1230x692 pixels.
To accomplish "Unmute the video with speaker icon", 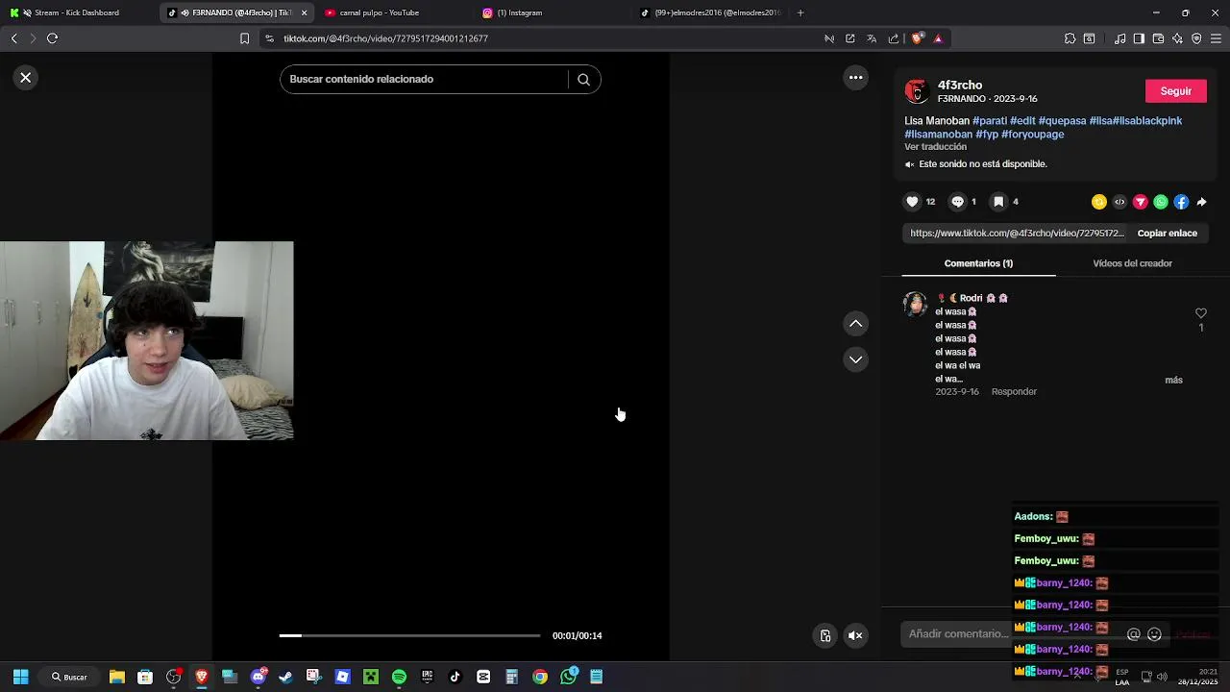I will (855, 635).
